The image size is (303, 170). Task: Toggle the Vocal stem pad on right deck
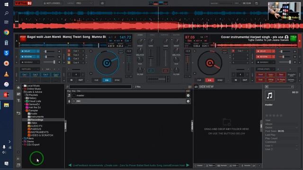[x=260, y=75]
